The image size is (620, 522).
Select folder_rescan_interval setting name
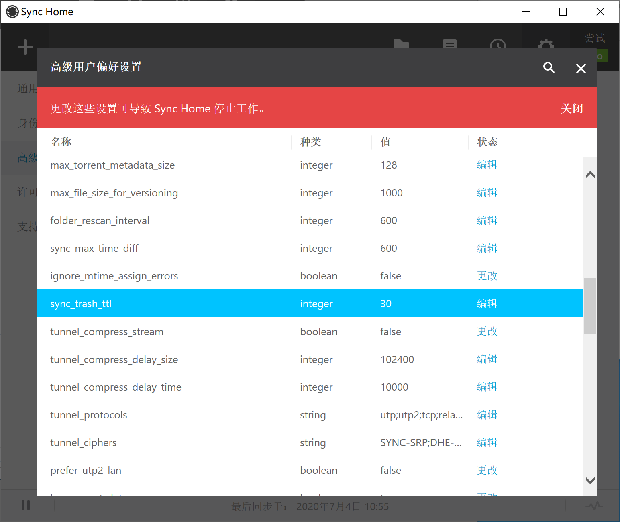[100, 220]
